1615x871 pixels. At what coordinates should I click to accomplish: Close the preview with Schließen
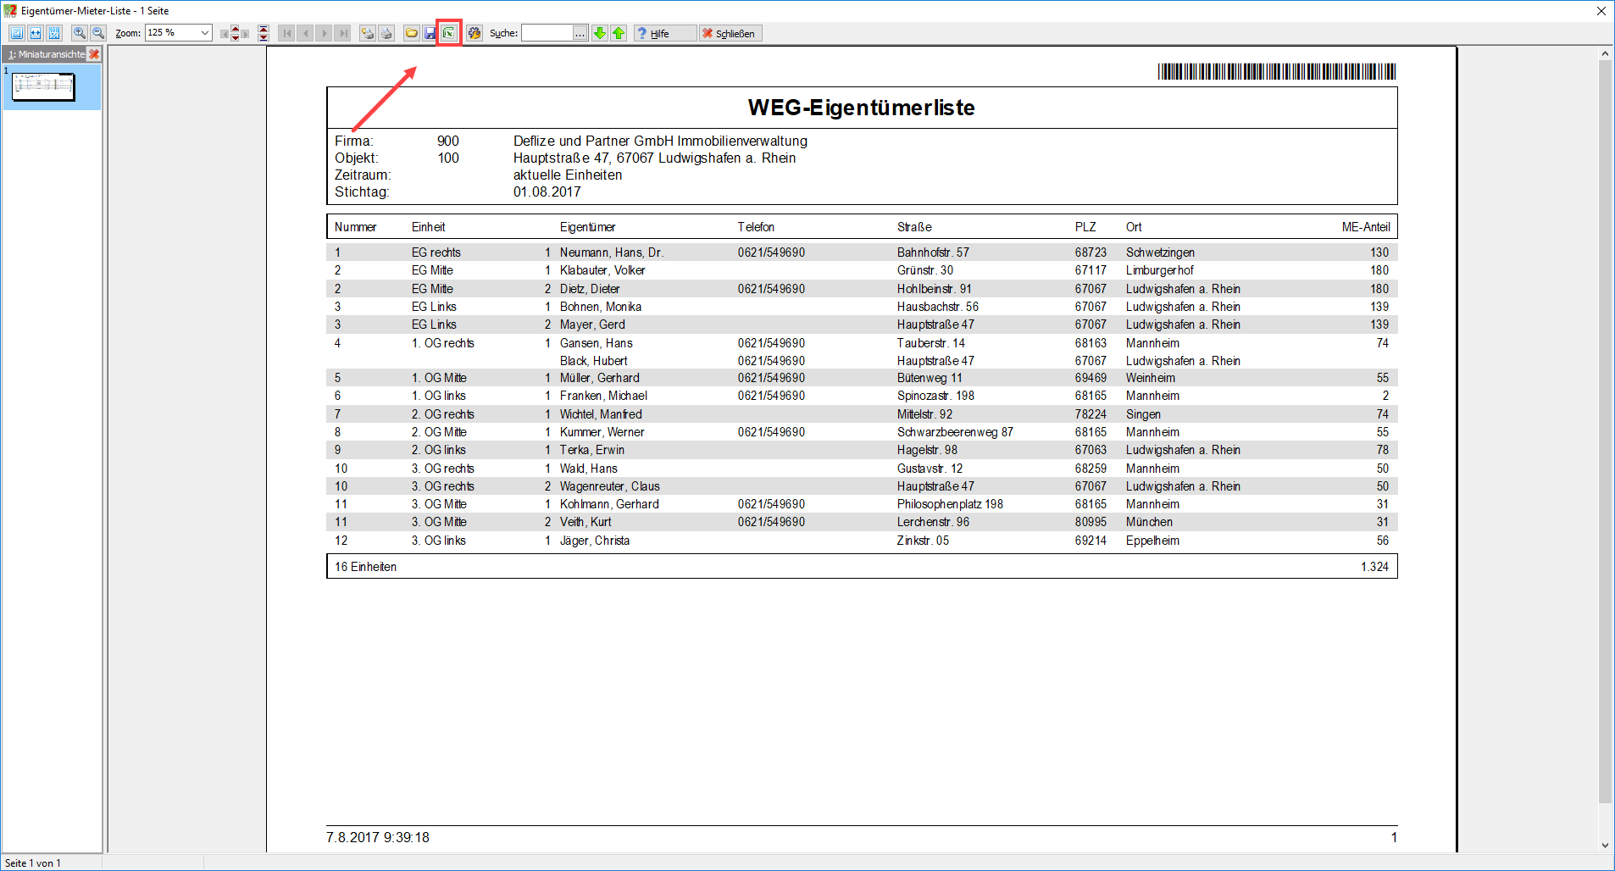(x=730, y=33)
